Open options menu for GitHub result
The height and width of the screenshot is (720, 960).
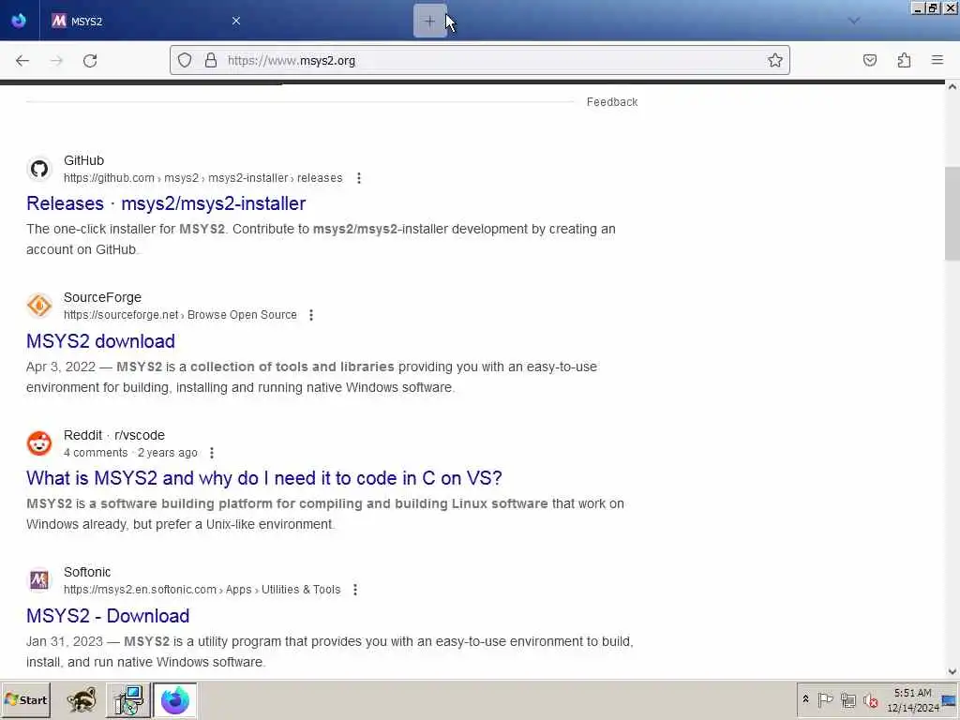pyautogui.click(x=359, y=178)
